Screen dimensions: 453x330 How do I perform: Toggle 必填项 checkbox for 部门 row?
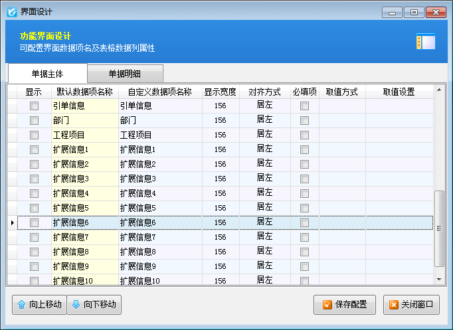[x=304, y=120]
